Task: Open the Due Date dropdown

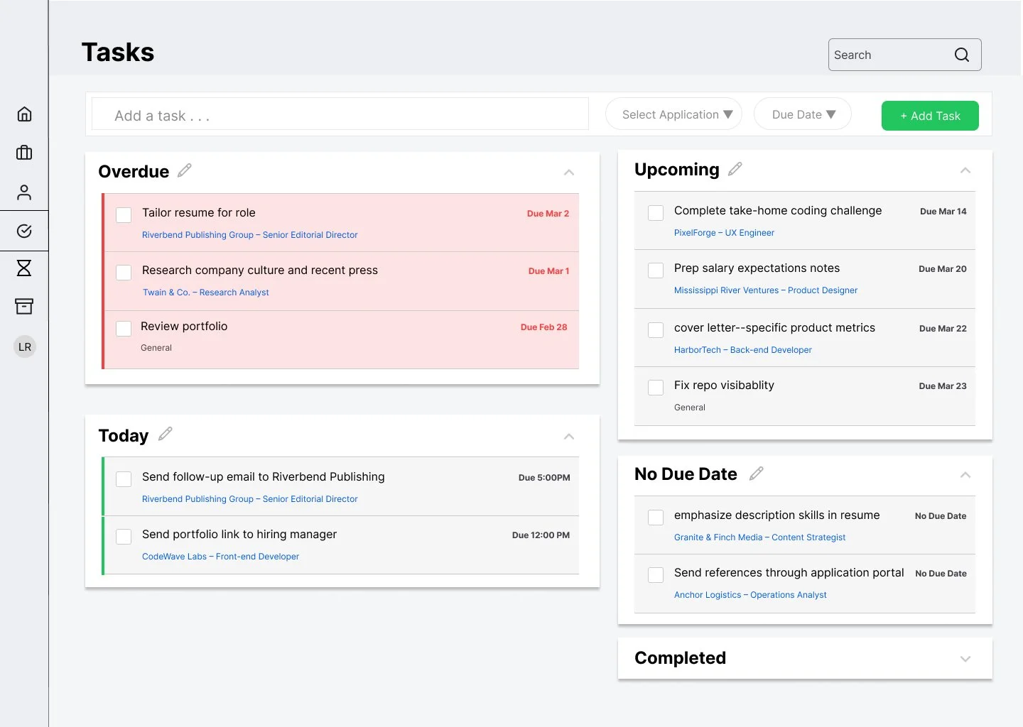Action: (802, 114)
